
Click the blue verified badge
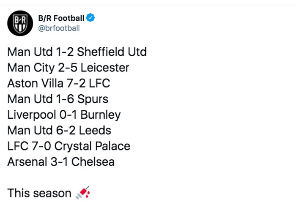(91, 18)
